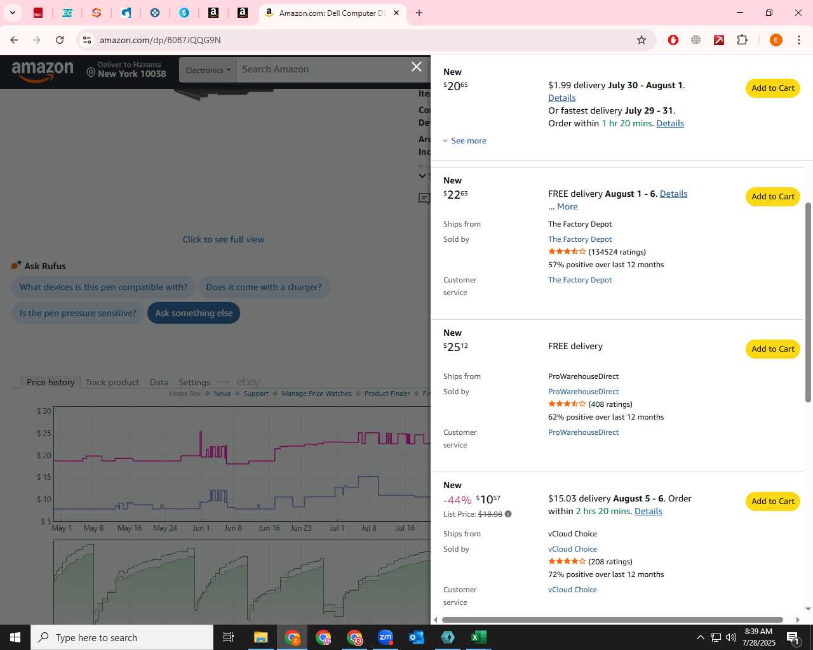Select the Keepa Settings tab

point(194,382)
